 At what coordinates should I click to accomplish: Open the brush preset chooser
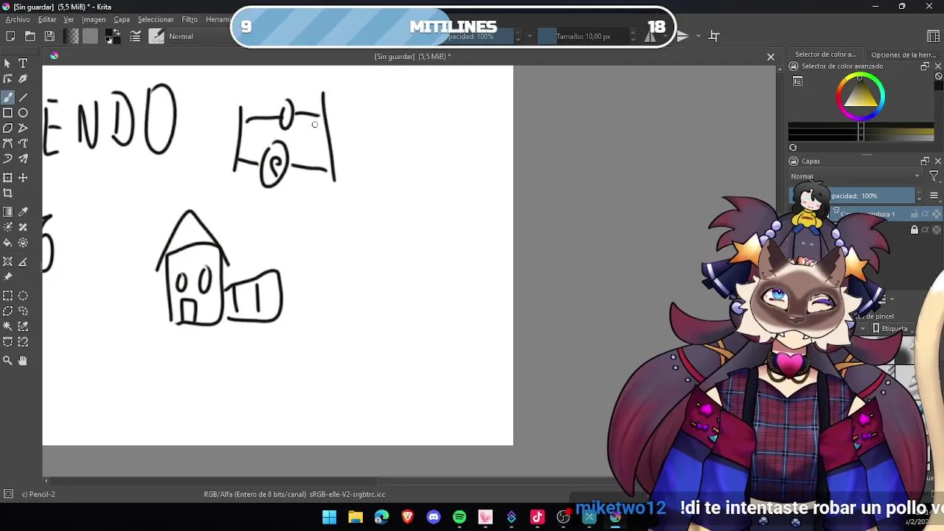(156, 36)
